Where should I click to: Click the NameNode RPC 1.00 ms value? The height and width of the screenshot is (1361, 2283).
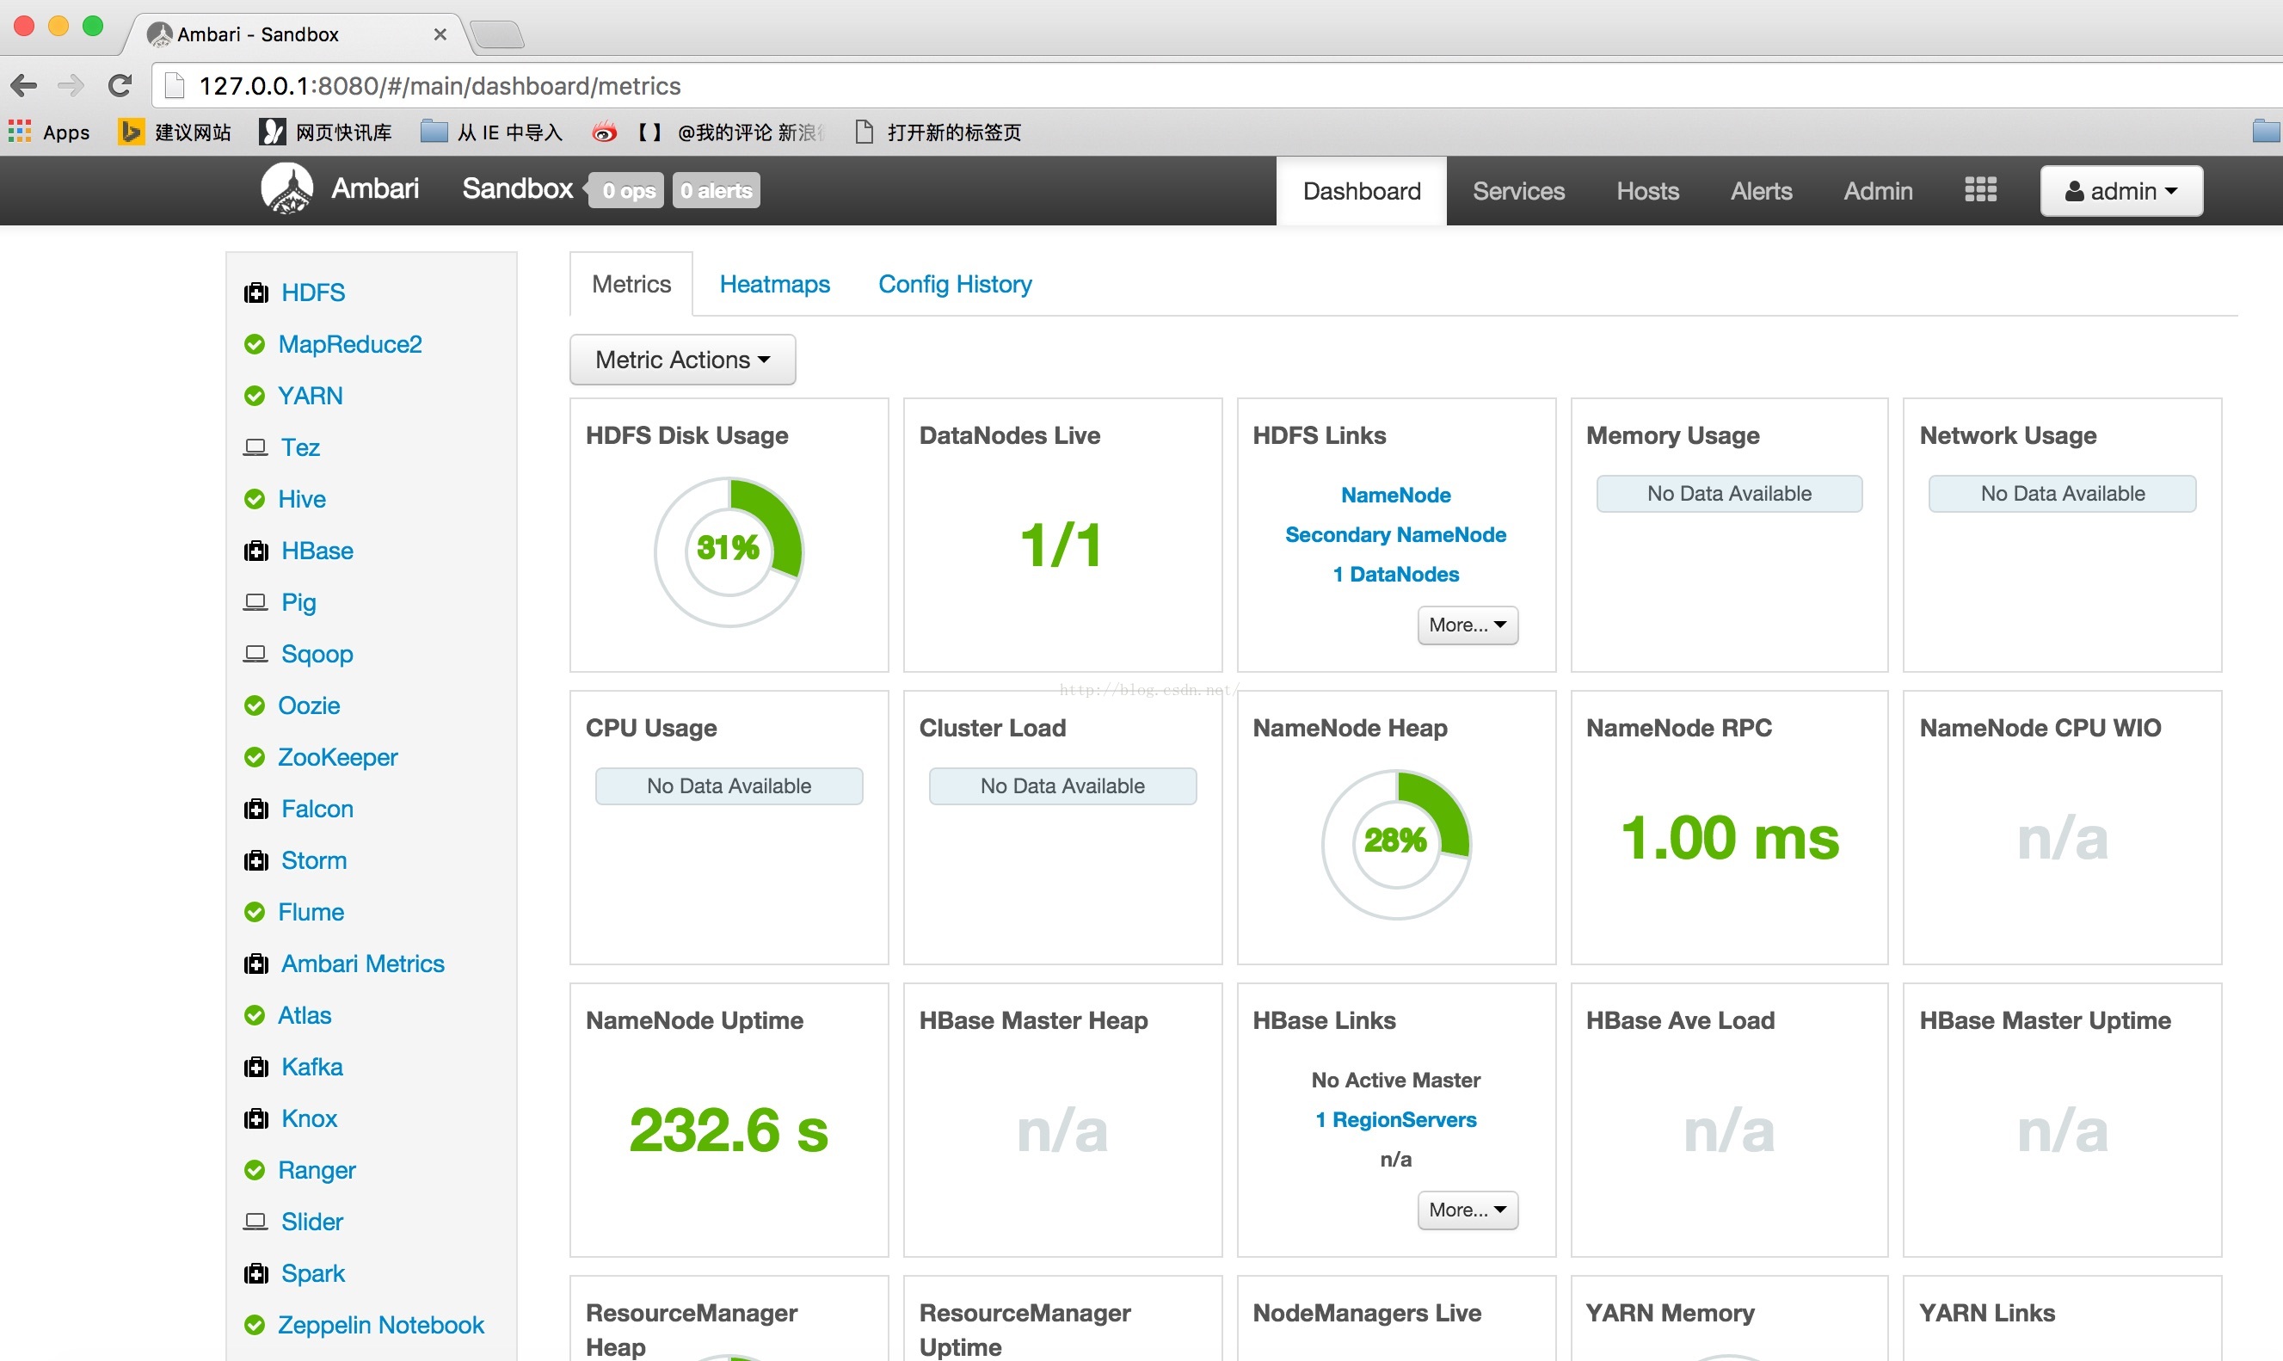pyautogui.click(x=1729, y=837)
